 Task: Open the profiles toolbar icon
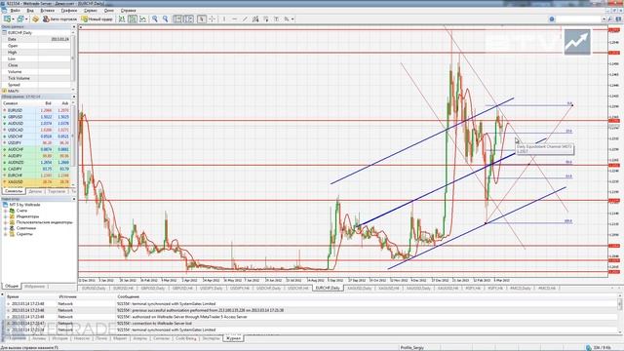[x=20, y=19]
